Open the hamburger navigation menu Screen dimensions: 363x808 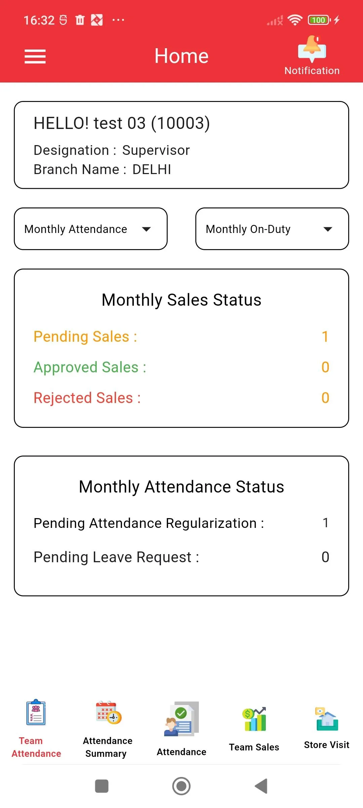tap(35, 56)
